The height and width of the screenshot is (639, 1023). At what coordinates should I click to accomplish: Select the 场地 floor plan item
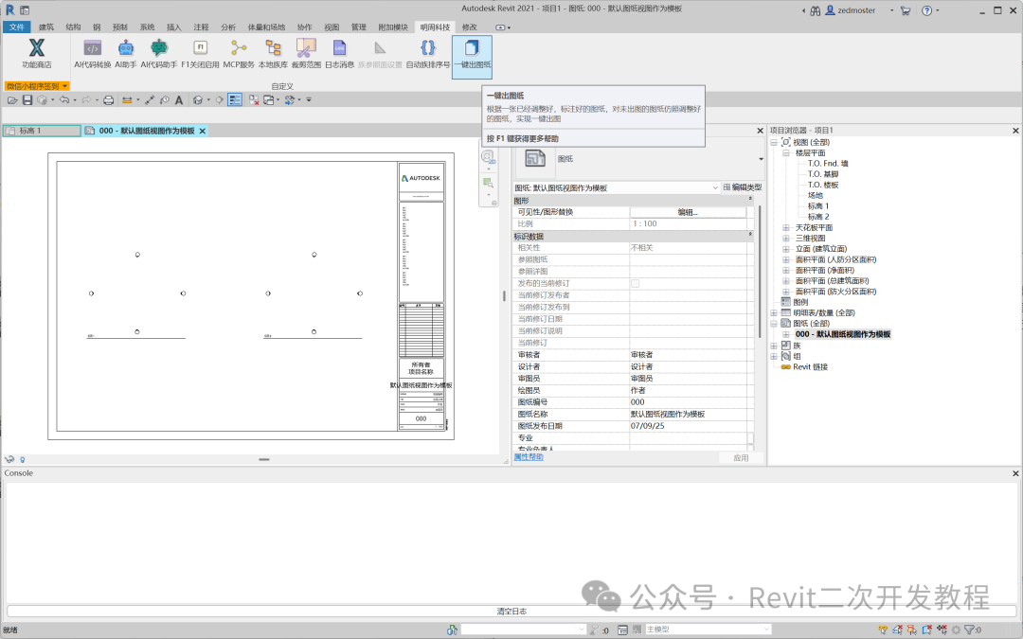click(816, 196)
